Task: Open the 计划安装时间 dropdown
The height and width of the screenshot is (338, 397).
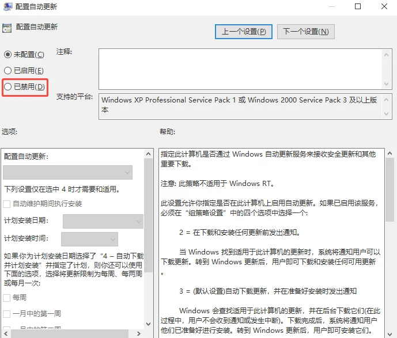Action: click(x=90, y=239)
